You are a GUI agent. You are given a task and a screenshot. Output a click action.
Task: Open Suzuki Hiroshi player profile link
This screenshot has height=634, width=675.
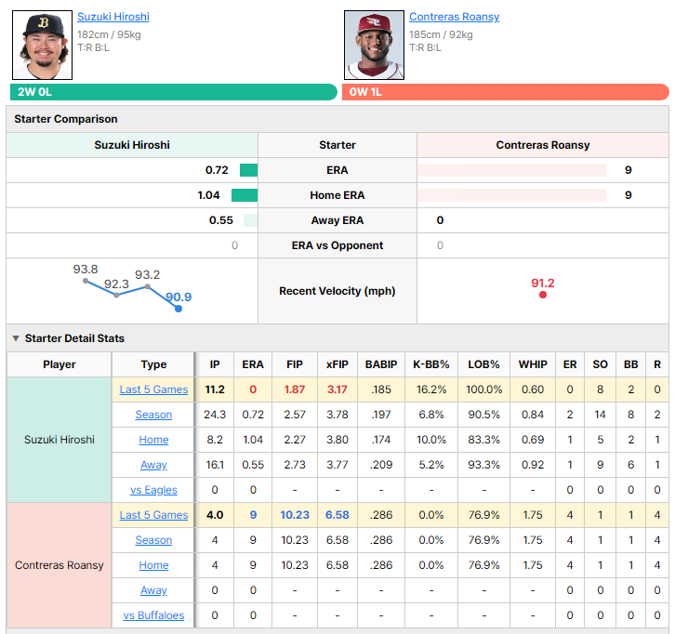click(x=113, y=17)
